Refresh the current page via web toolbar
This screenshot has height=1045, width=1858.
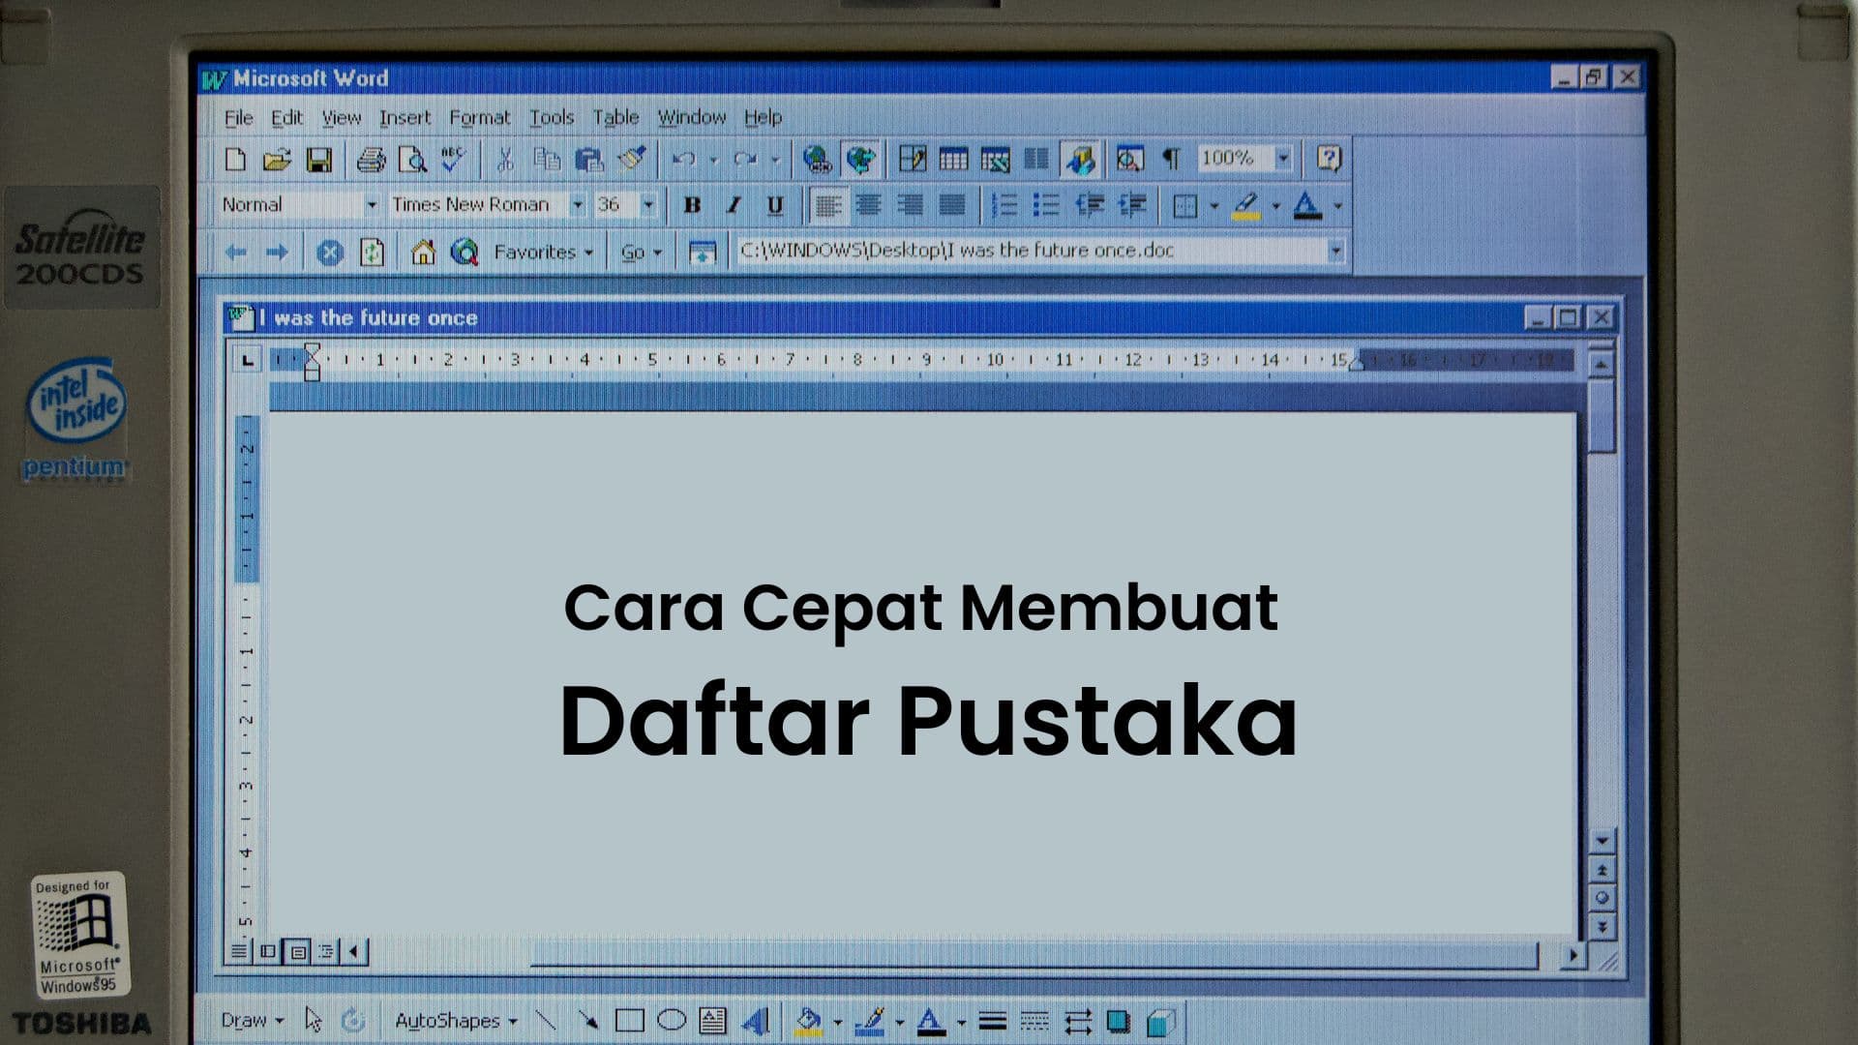pyautogui.click(x=373, y=251)
